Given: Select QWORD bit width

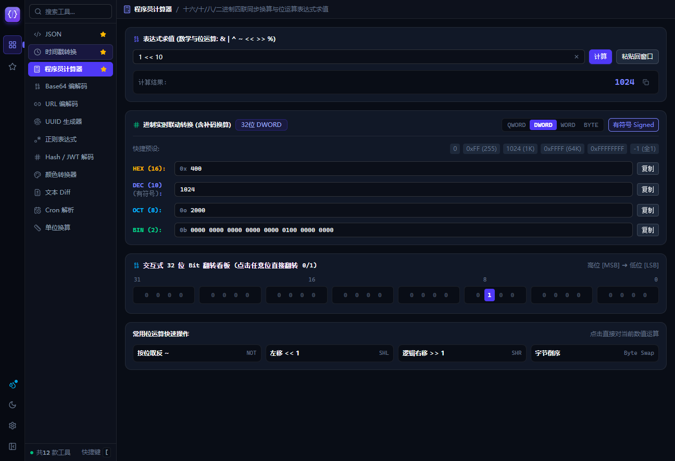Looking at the screenshot, I should (516, 125).
